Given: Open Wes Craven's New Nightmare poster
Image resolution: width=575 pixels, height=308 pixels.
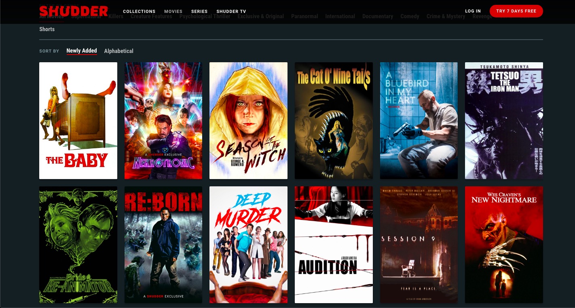Looking at the screenshot, I should [504, 245].
